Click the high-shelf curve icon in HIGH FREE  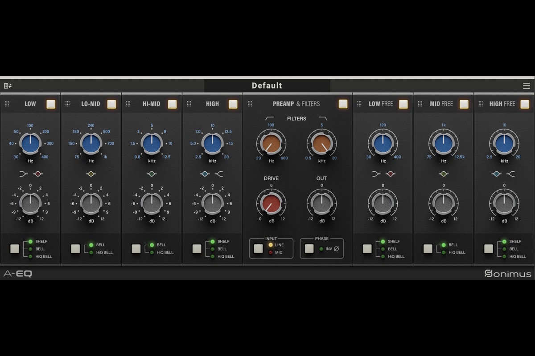(x=511, y=174)
